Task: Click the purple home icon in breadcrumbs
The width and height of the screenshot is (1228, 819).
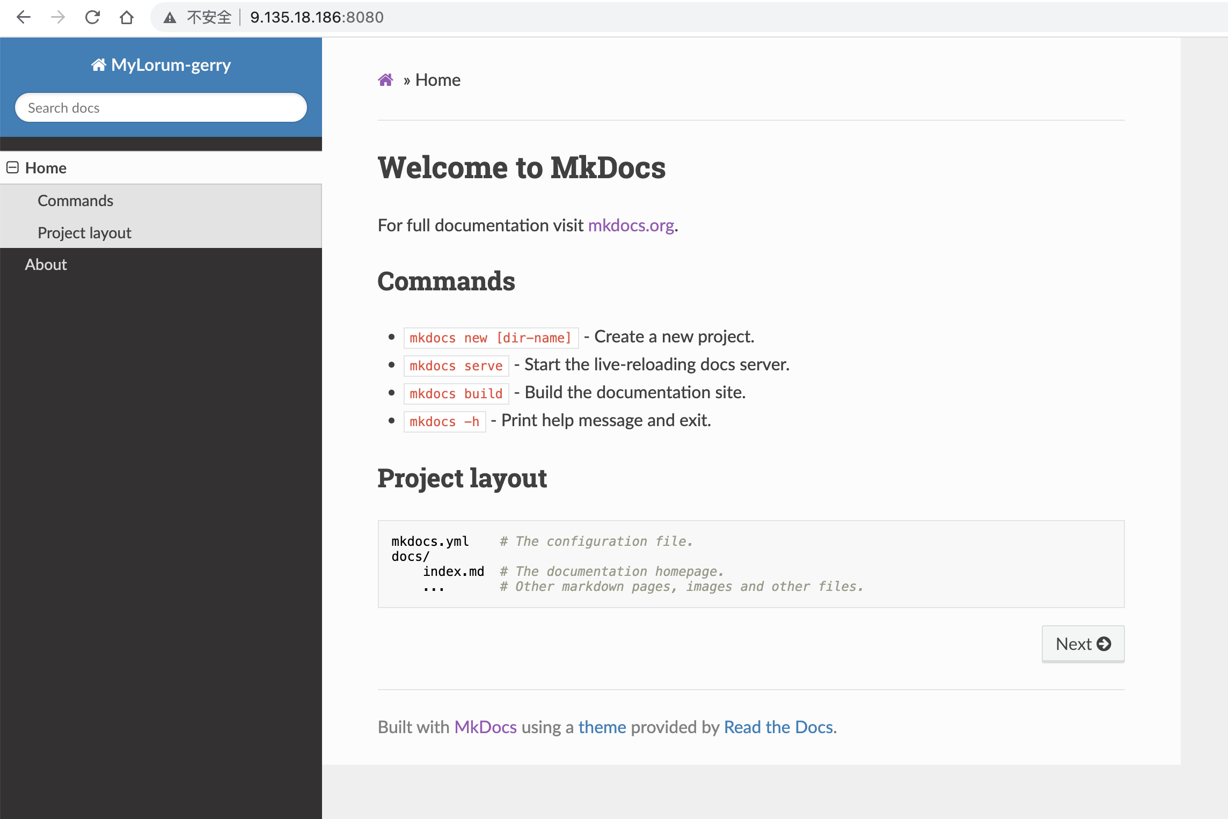Action: tap(385, 80)
